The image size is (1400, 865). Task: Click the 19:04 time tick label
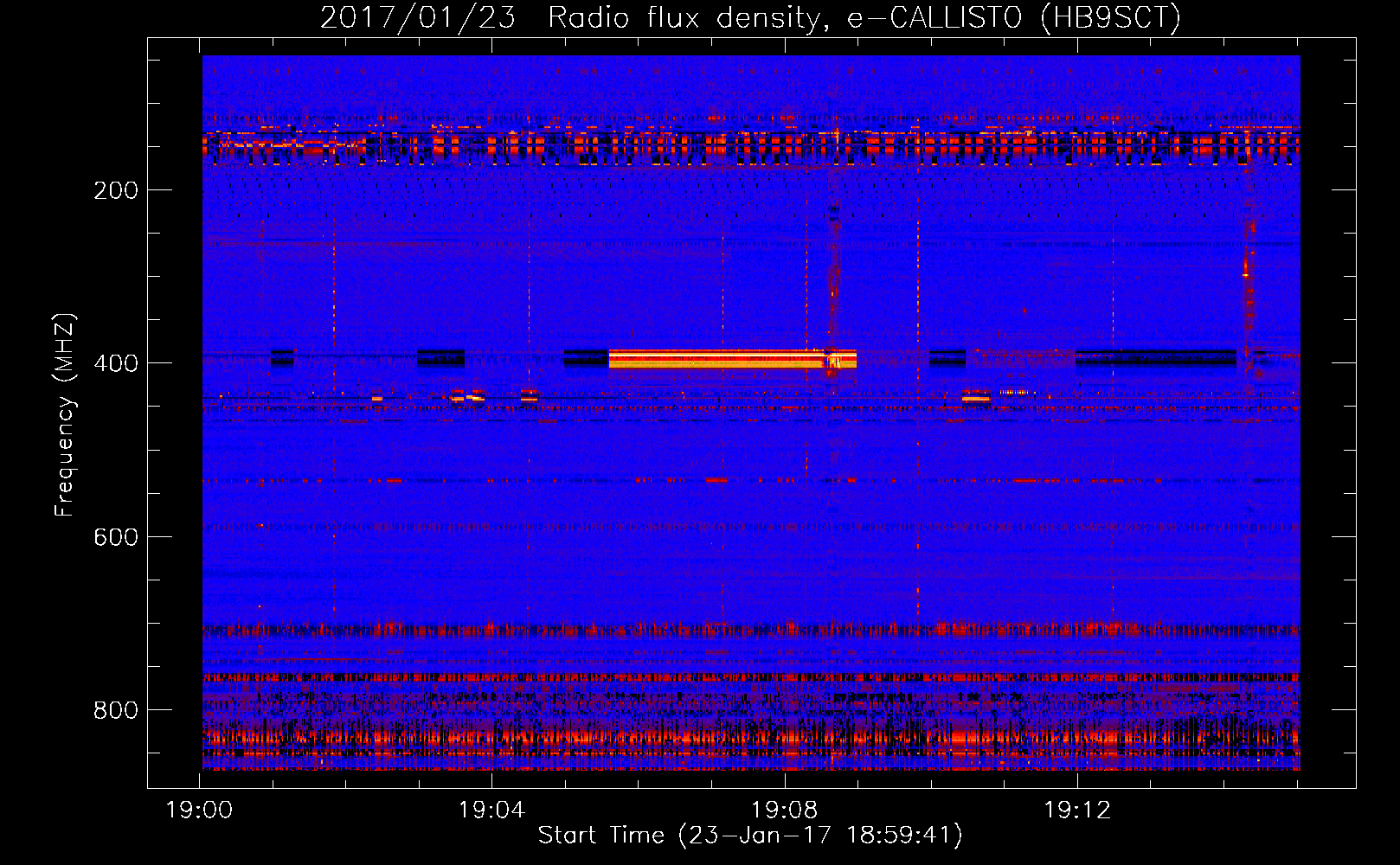point(492,811)
